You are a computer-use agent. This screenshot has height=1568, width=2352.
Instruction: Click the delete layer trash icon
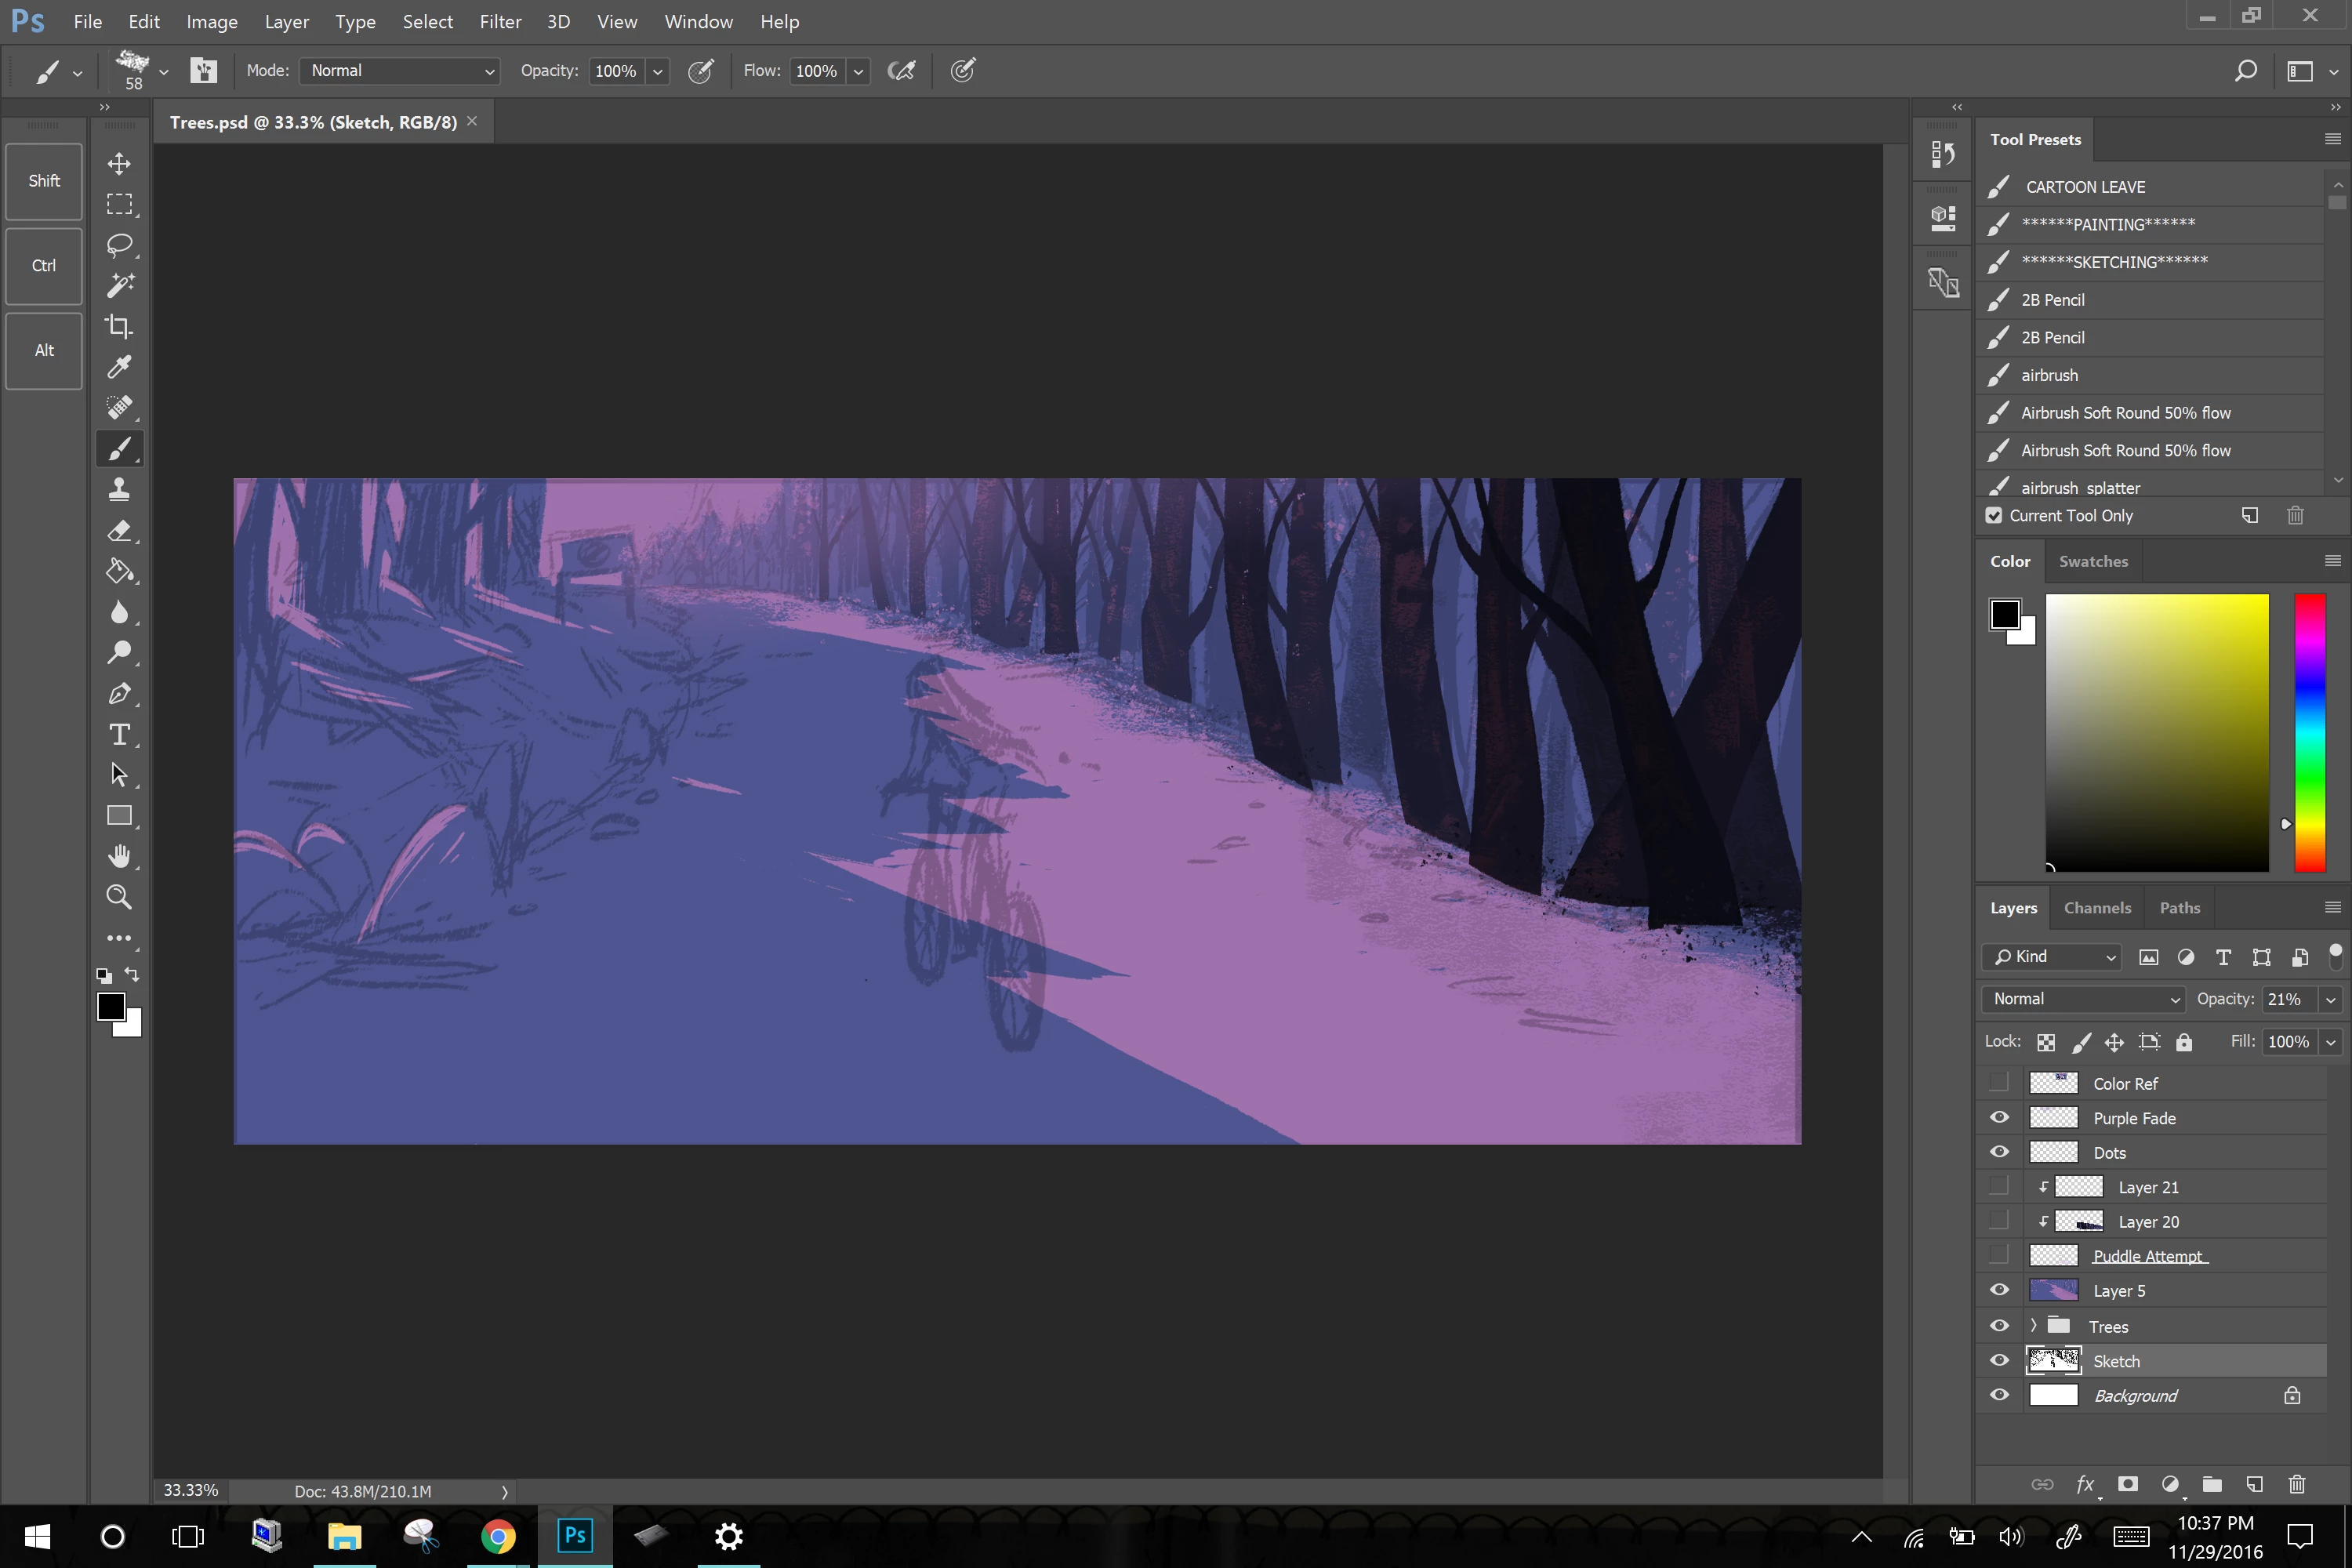click(x=2297, y=1484)
